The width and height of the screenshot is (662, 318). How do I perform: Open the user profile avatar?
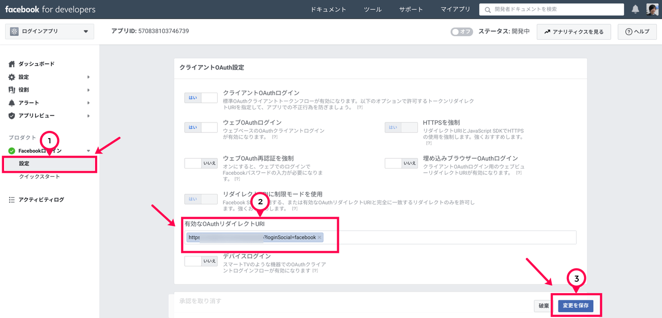pos(652,9)
